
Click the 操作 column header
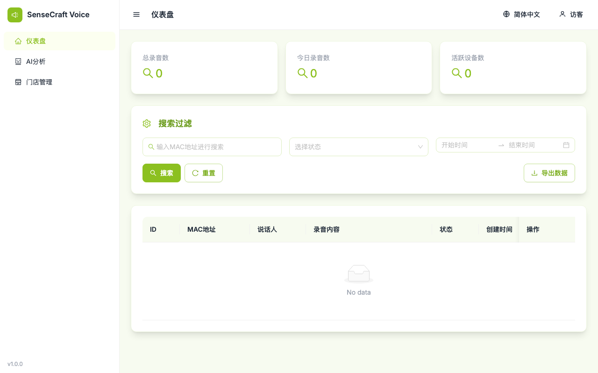(547, 229)
